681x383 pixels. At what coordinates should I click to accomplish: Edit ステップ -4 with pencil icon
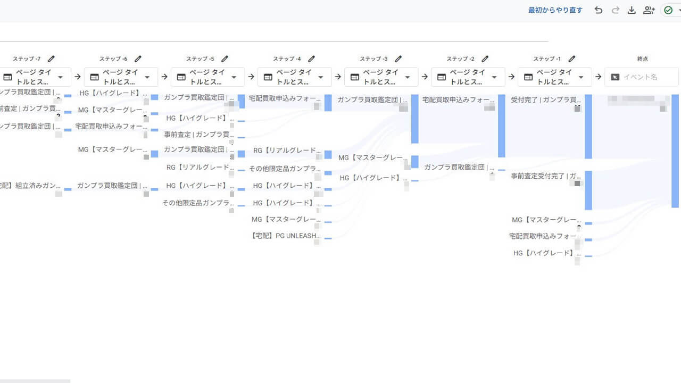click(312, 59)
